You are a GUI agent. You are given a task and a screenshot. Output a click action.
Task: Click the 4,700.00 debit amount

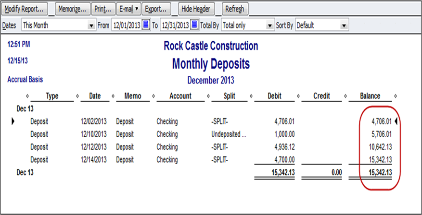[x=283, y=160]
